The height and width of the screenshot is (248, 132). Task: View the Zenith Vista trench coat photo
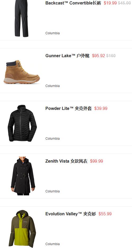23,176
